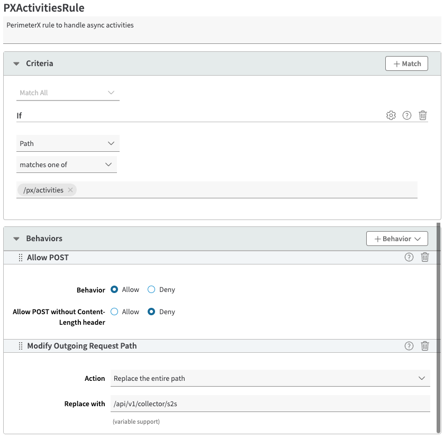Open the Match All dropdown

(x=68, y=93)
